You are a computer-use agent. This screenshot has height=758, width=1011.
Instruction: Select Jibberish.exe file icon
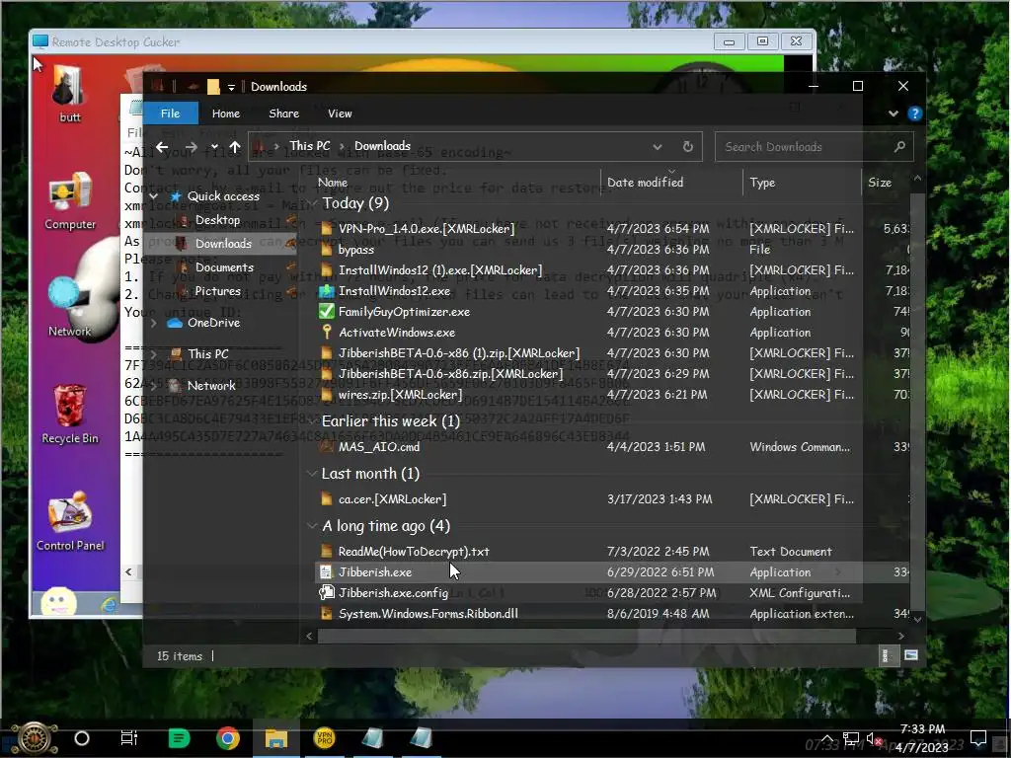point(326,572)
